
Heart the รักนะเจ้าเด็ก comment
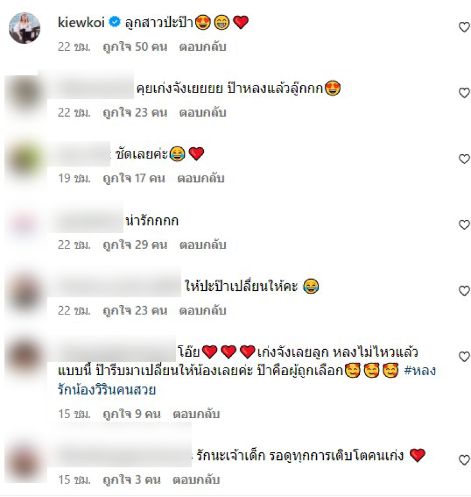pos(464,460)
